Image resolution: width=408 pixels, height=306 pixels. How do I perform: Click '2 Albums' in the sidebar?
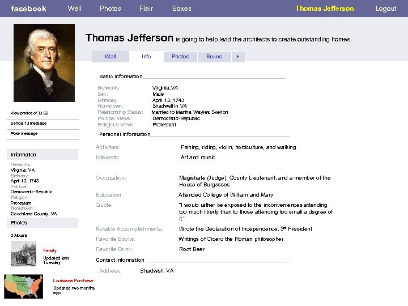tap(19, 235)
